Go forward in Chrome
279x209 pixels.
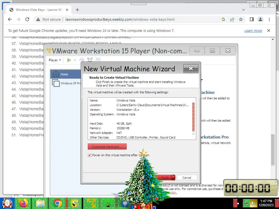click(19, 19)
